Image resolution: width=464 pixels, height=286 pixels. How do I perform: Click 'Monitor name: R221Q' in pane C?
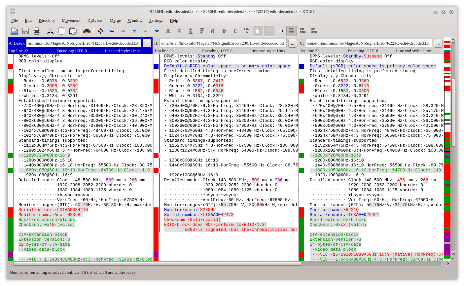(x=334, y=210)
